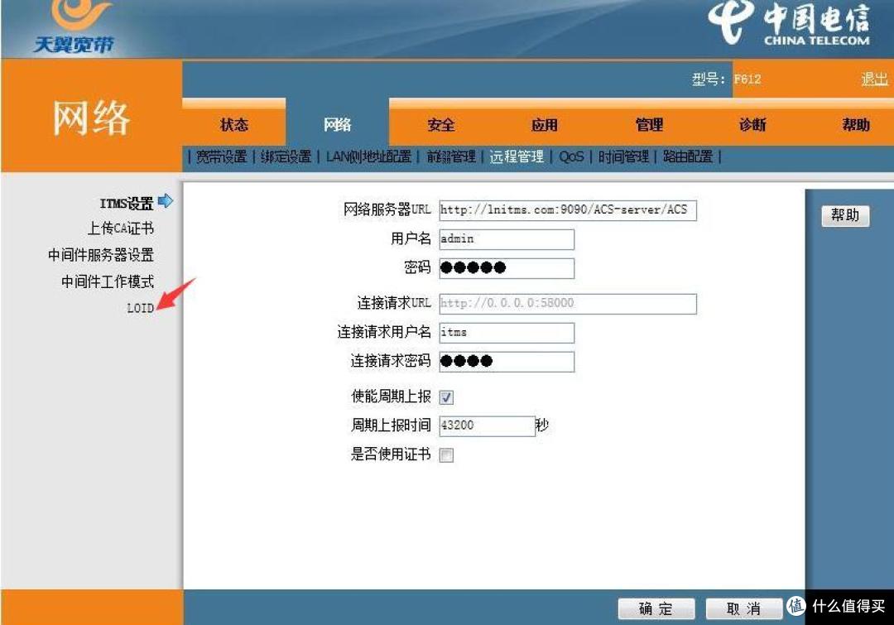The height and width of the screenshot is (625, 894).
Task: Toggle the 使能周期上报 checkbox
Action: pyautogui.click(x=446, y=398)
